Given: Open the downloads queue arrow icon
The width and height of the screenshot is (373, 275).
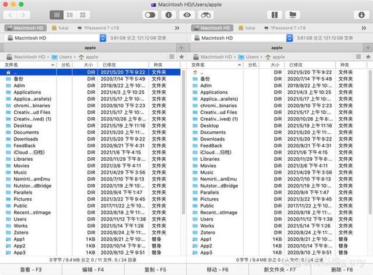Looking at the screenshot, I should pyautogui.click(x=361, y=15).
